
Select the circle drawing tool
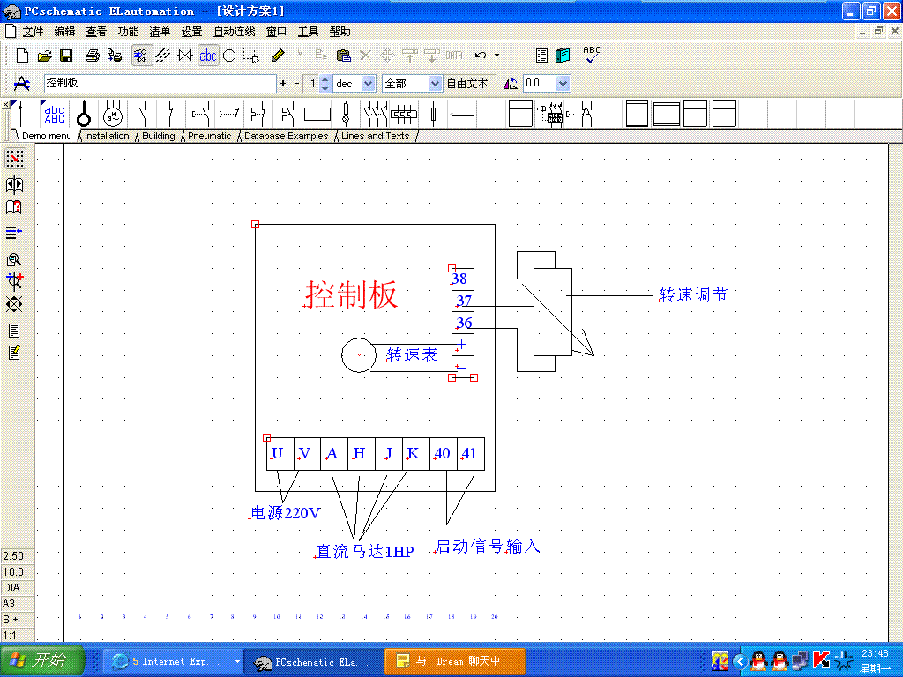pos(229,56)
